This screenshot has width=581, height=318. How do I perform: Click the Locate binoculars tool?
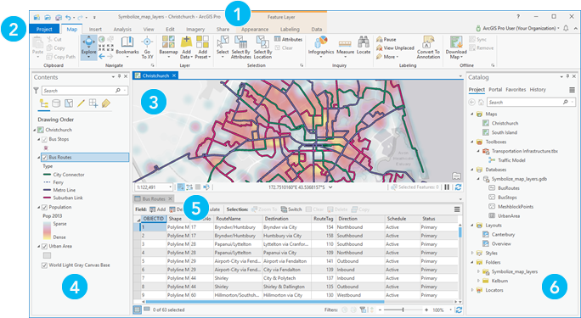point(364,46)
